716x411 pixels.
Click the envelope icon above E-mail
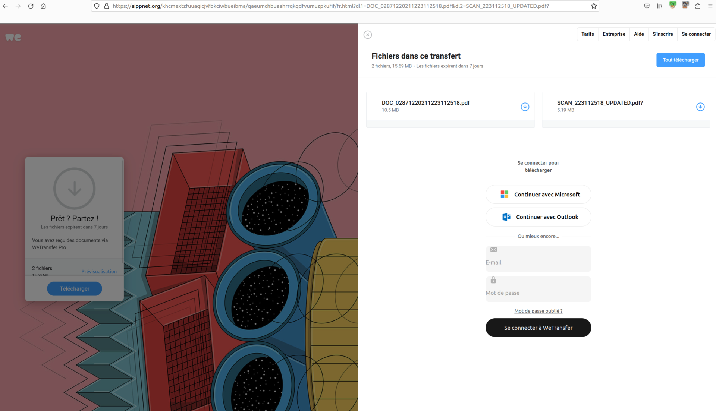[x=493, y=249]
